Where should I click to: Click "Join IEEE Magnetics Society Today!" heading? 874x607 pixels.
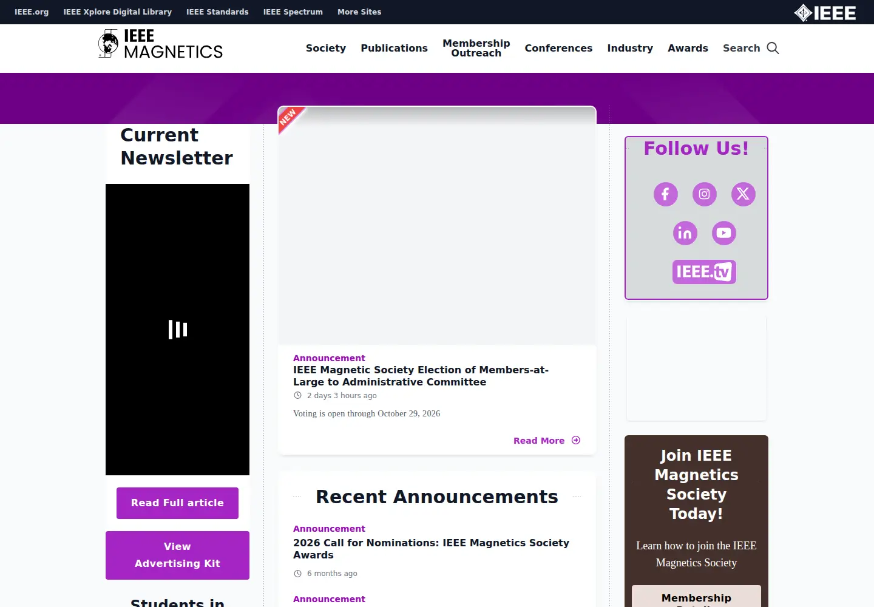696,484
